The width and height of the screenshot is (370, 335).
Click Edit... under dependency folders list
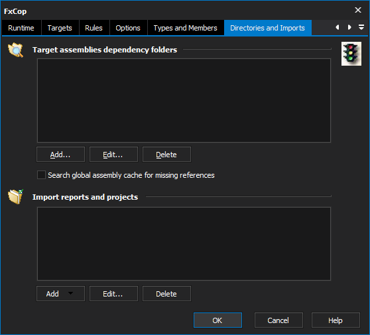pyautogui.click(x=113, y=155)
